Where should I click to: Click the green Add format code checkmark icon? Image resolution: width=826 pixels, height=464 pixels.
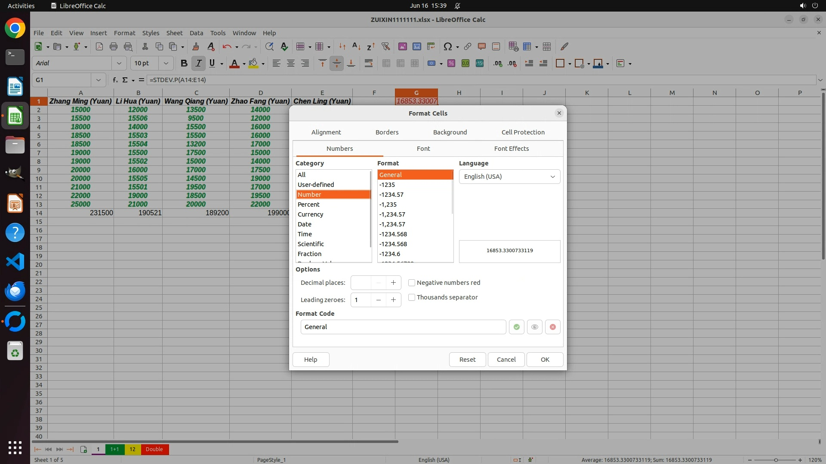click(x=516, y=327)
